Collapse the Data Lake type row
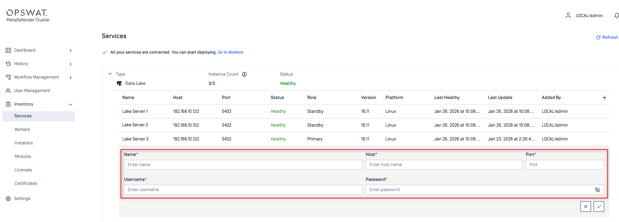 pos(110,74)
